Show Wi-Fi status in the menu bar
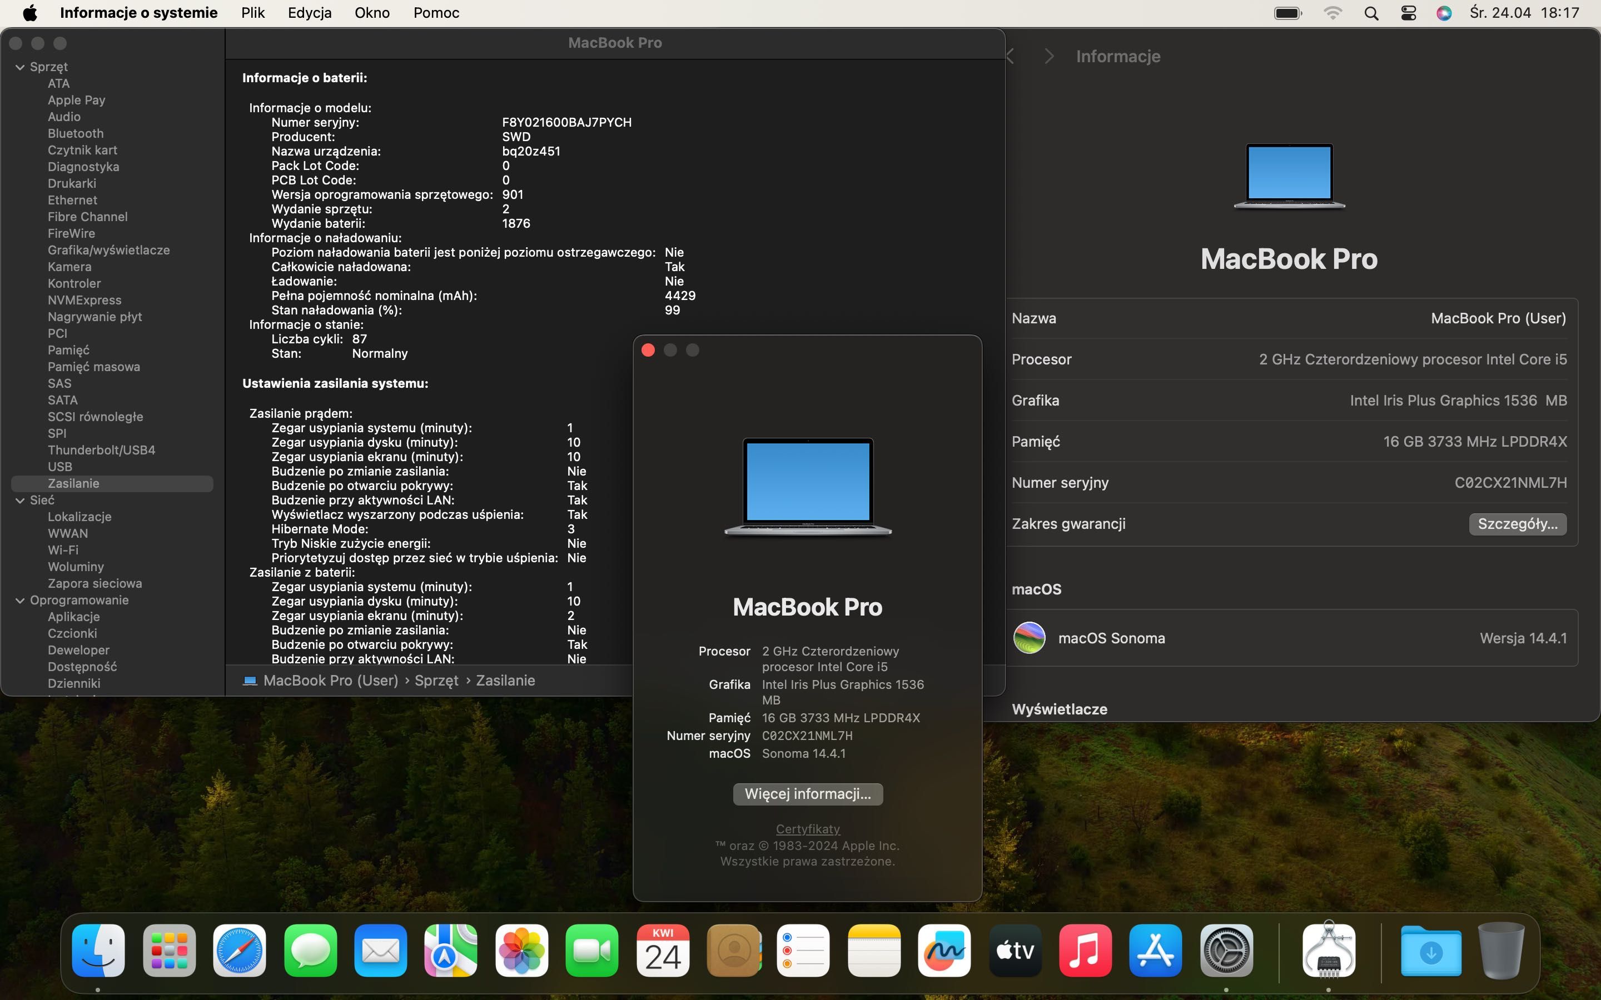This screenshot has width=1601, height=1000. [x=1332, y=13]
